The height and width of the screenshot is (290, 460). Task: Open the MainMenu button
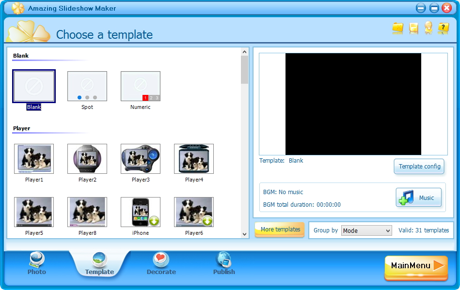[x=416, y=267]
